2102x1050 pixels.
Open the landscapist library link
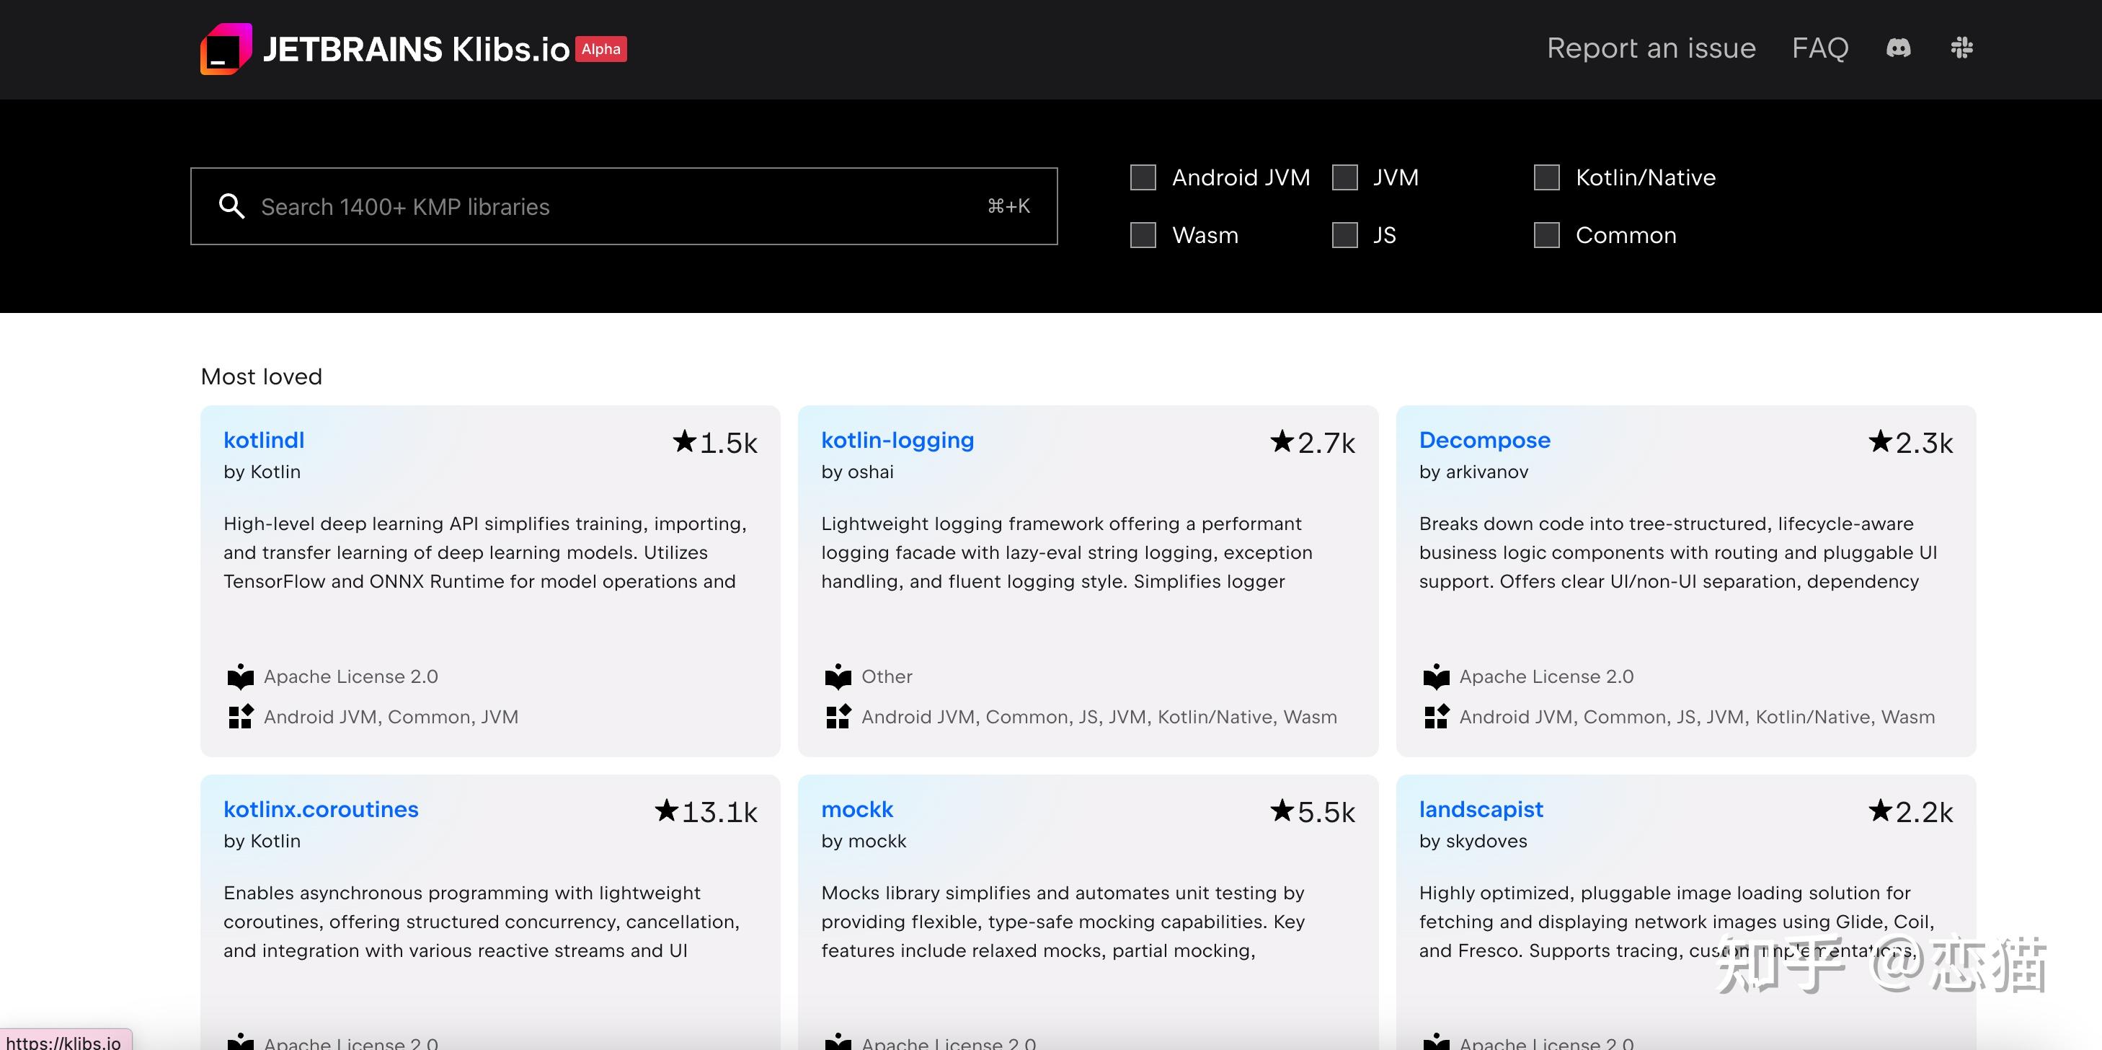pos(1481,809)
